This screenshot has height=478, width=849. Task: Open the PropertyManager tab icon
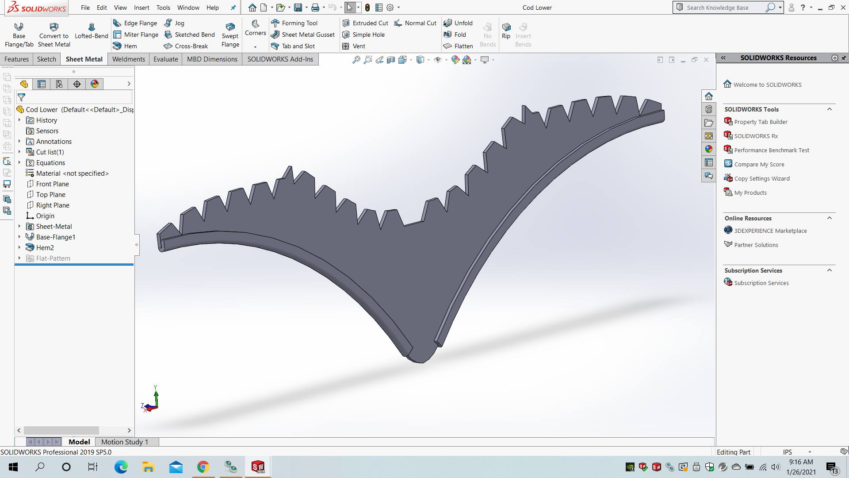click(x=42, y=84)
